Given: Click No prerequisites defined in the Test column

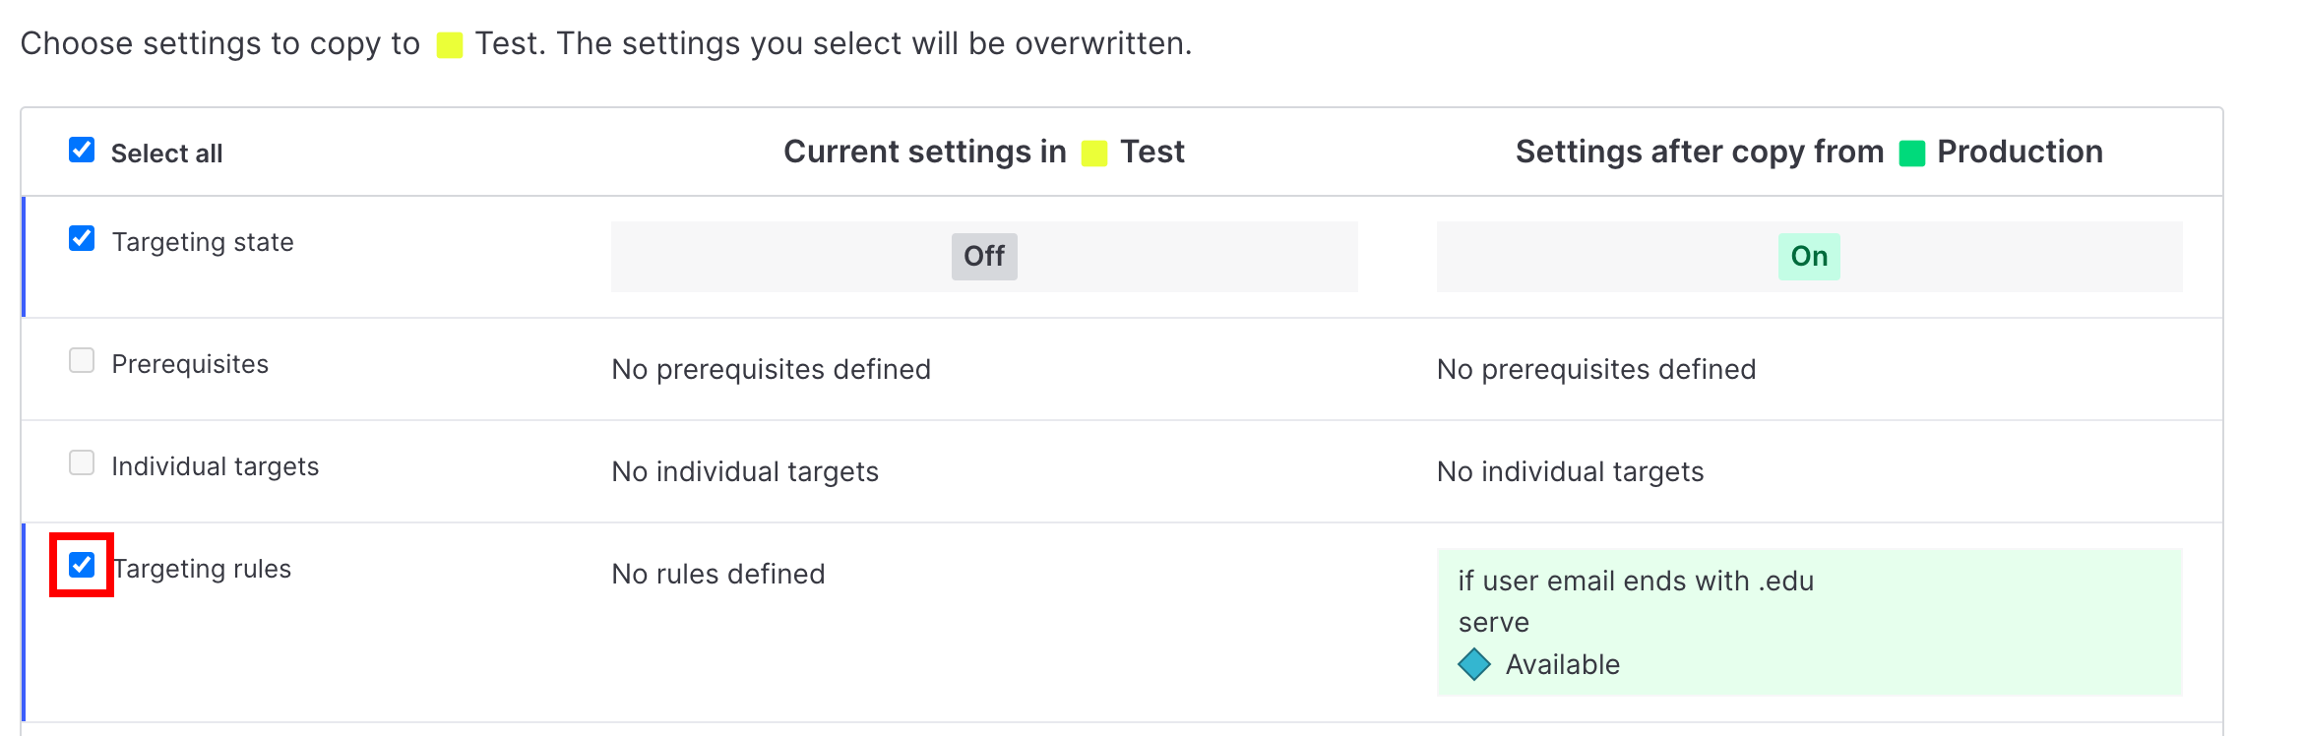Looking at the screenshot, I should click(x=771, y=369).
